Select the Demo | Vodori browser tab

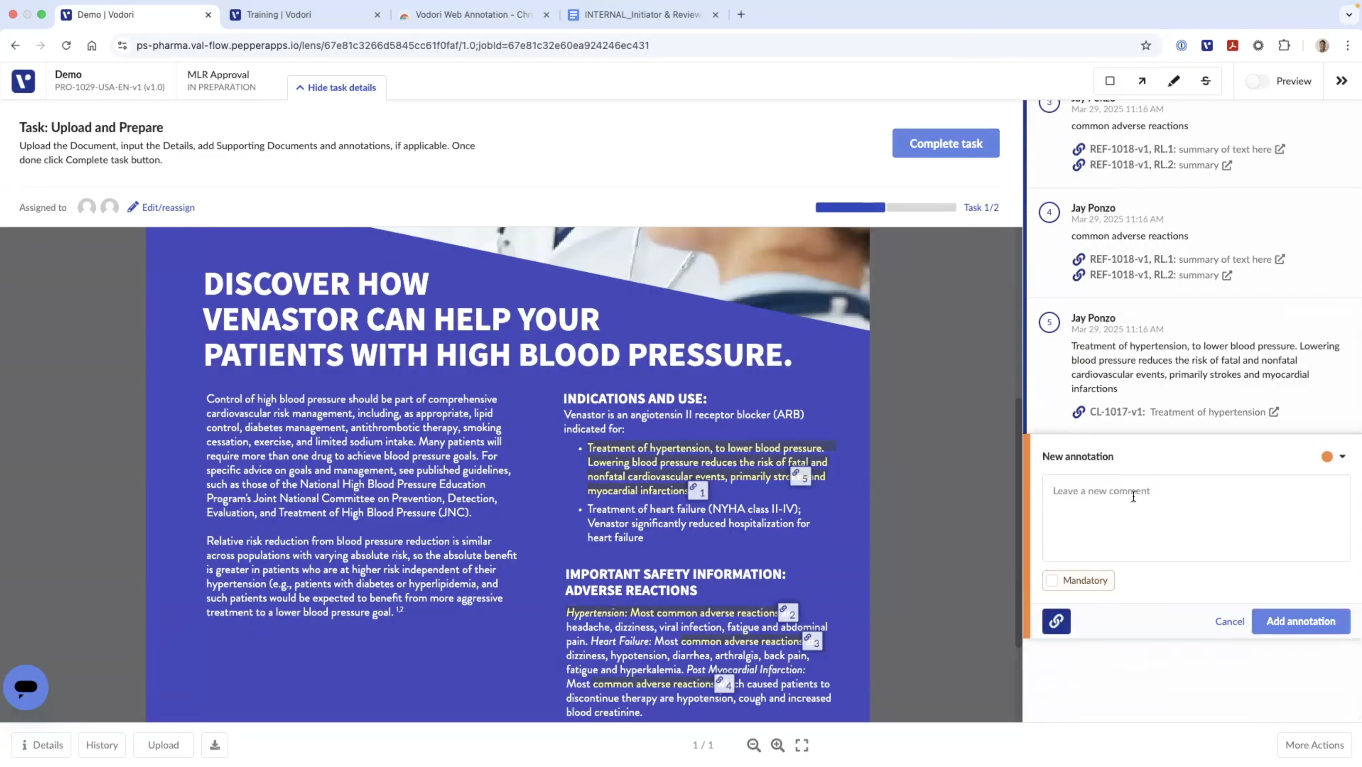(x=136, y=14)
